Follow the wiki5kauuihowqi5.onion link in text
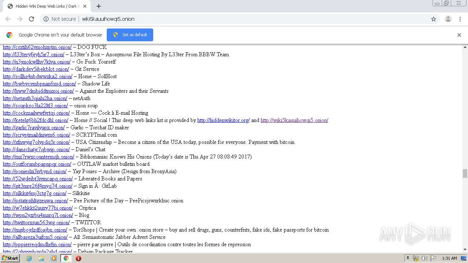The height and width of the screenshot is (263, 468). 294,120
